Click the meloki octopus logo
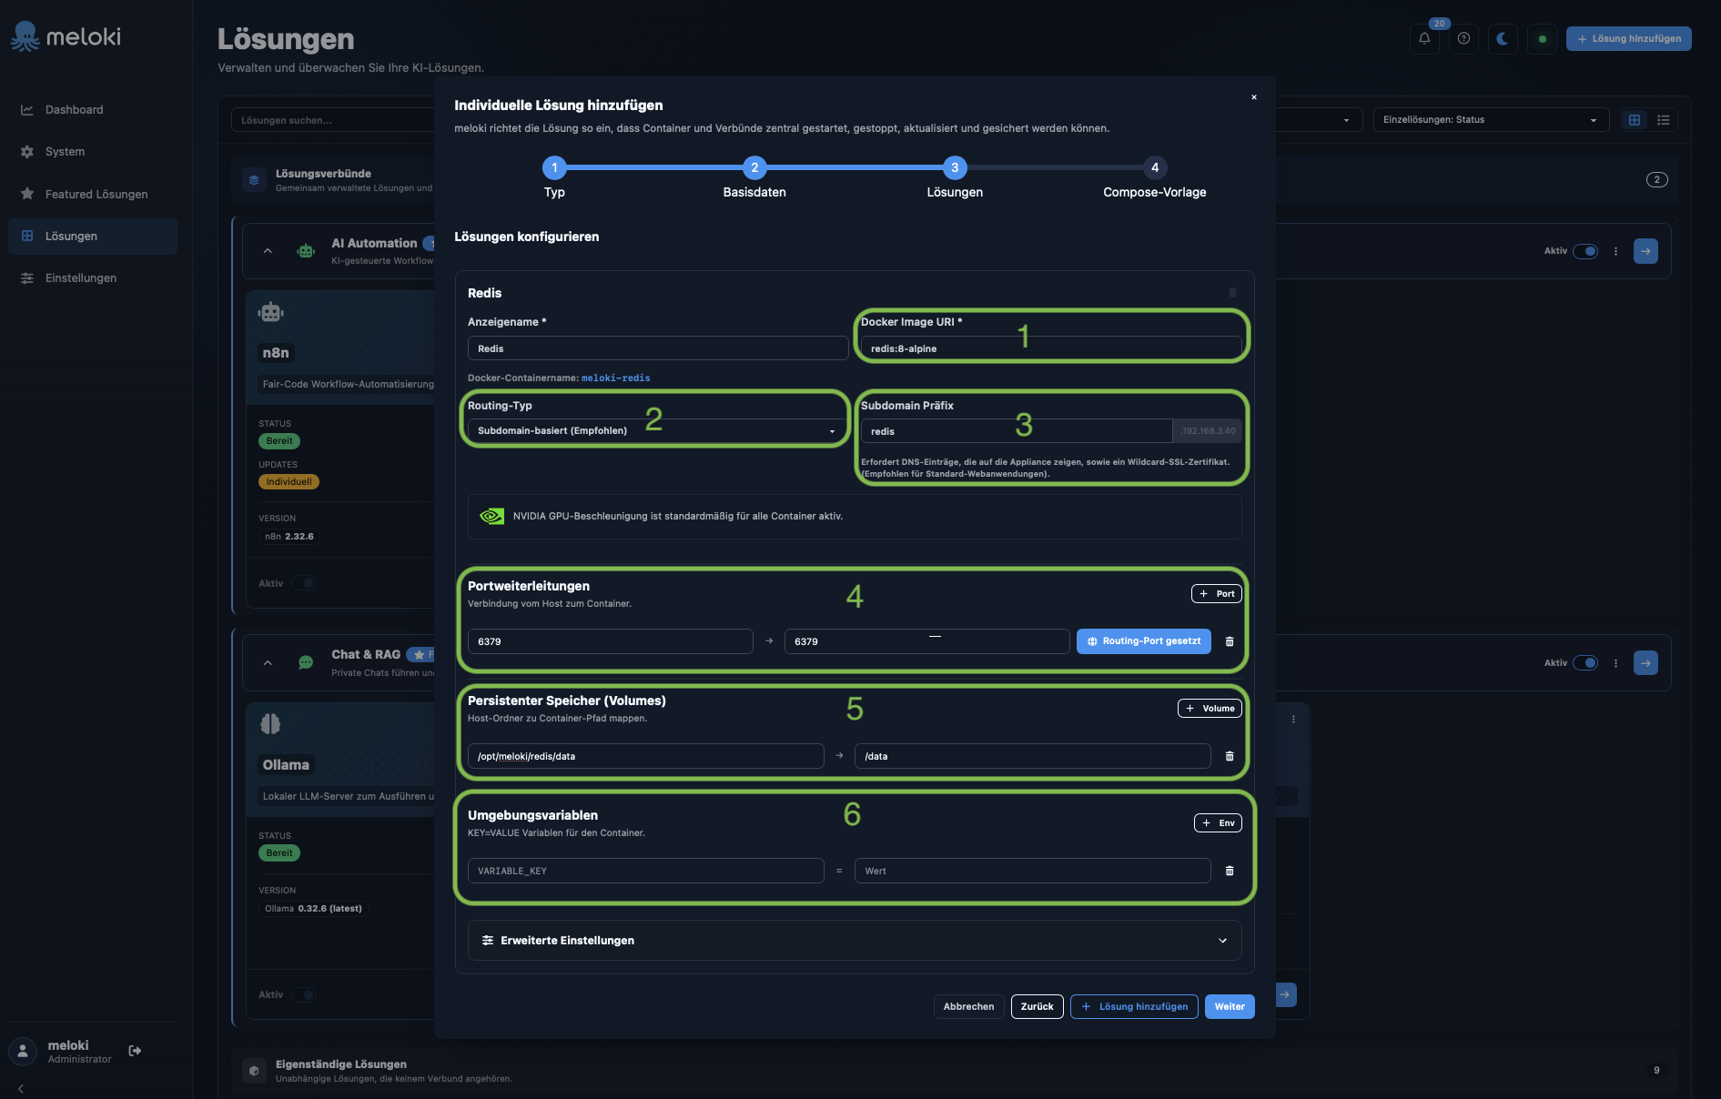The width and height of the screenshot is (1721, 1099). [25, 36]
